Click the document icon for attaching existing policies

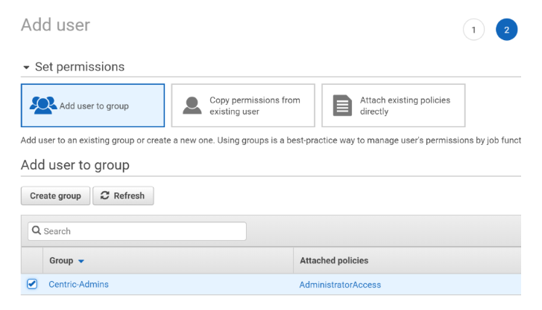point(342,106)
